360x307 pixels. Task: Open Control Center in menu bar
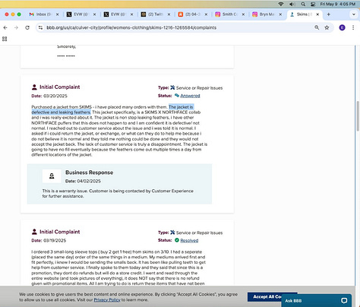[313, 4]
